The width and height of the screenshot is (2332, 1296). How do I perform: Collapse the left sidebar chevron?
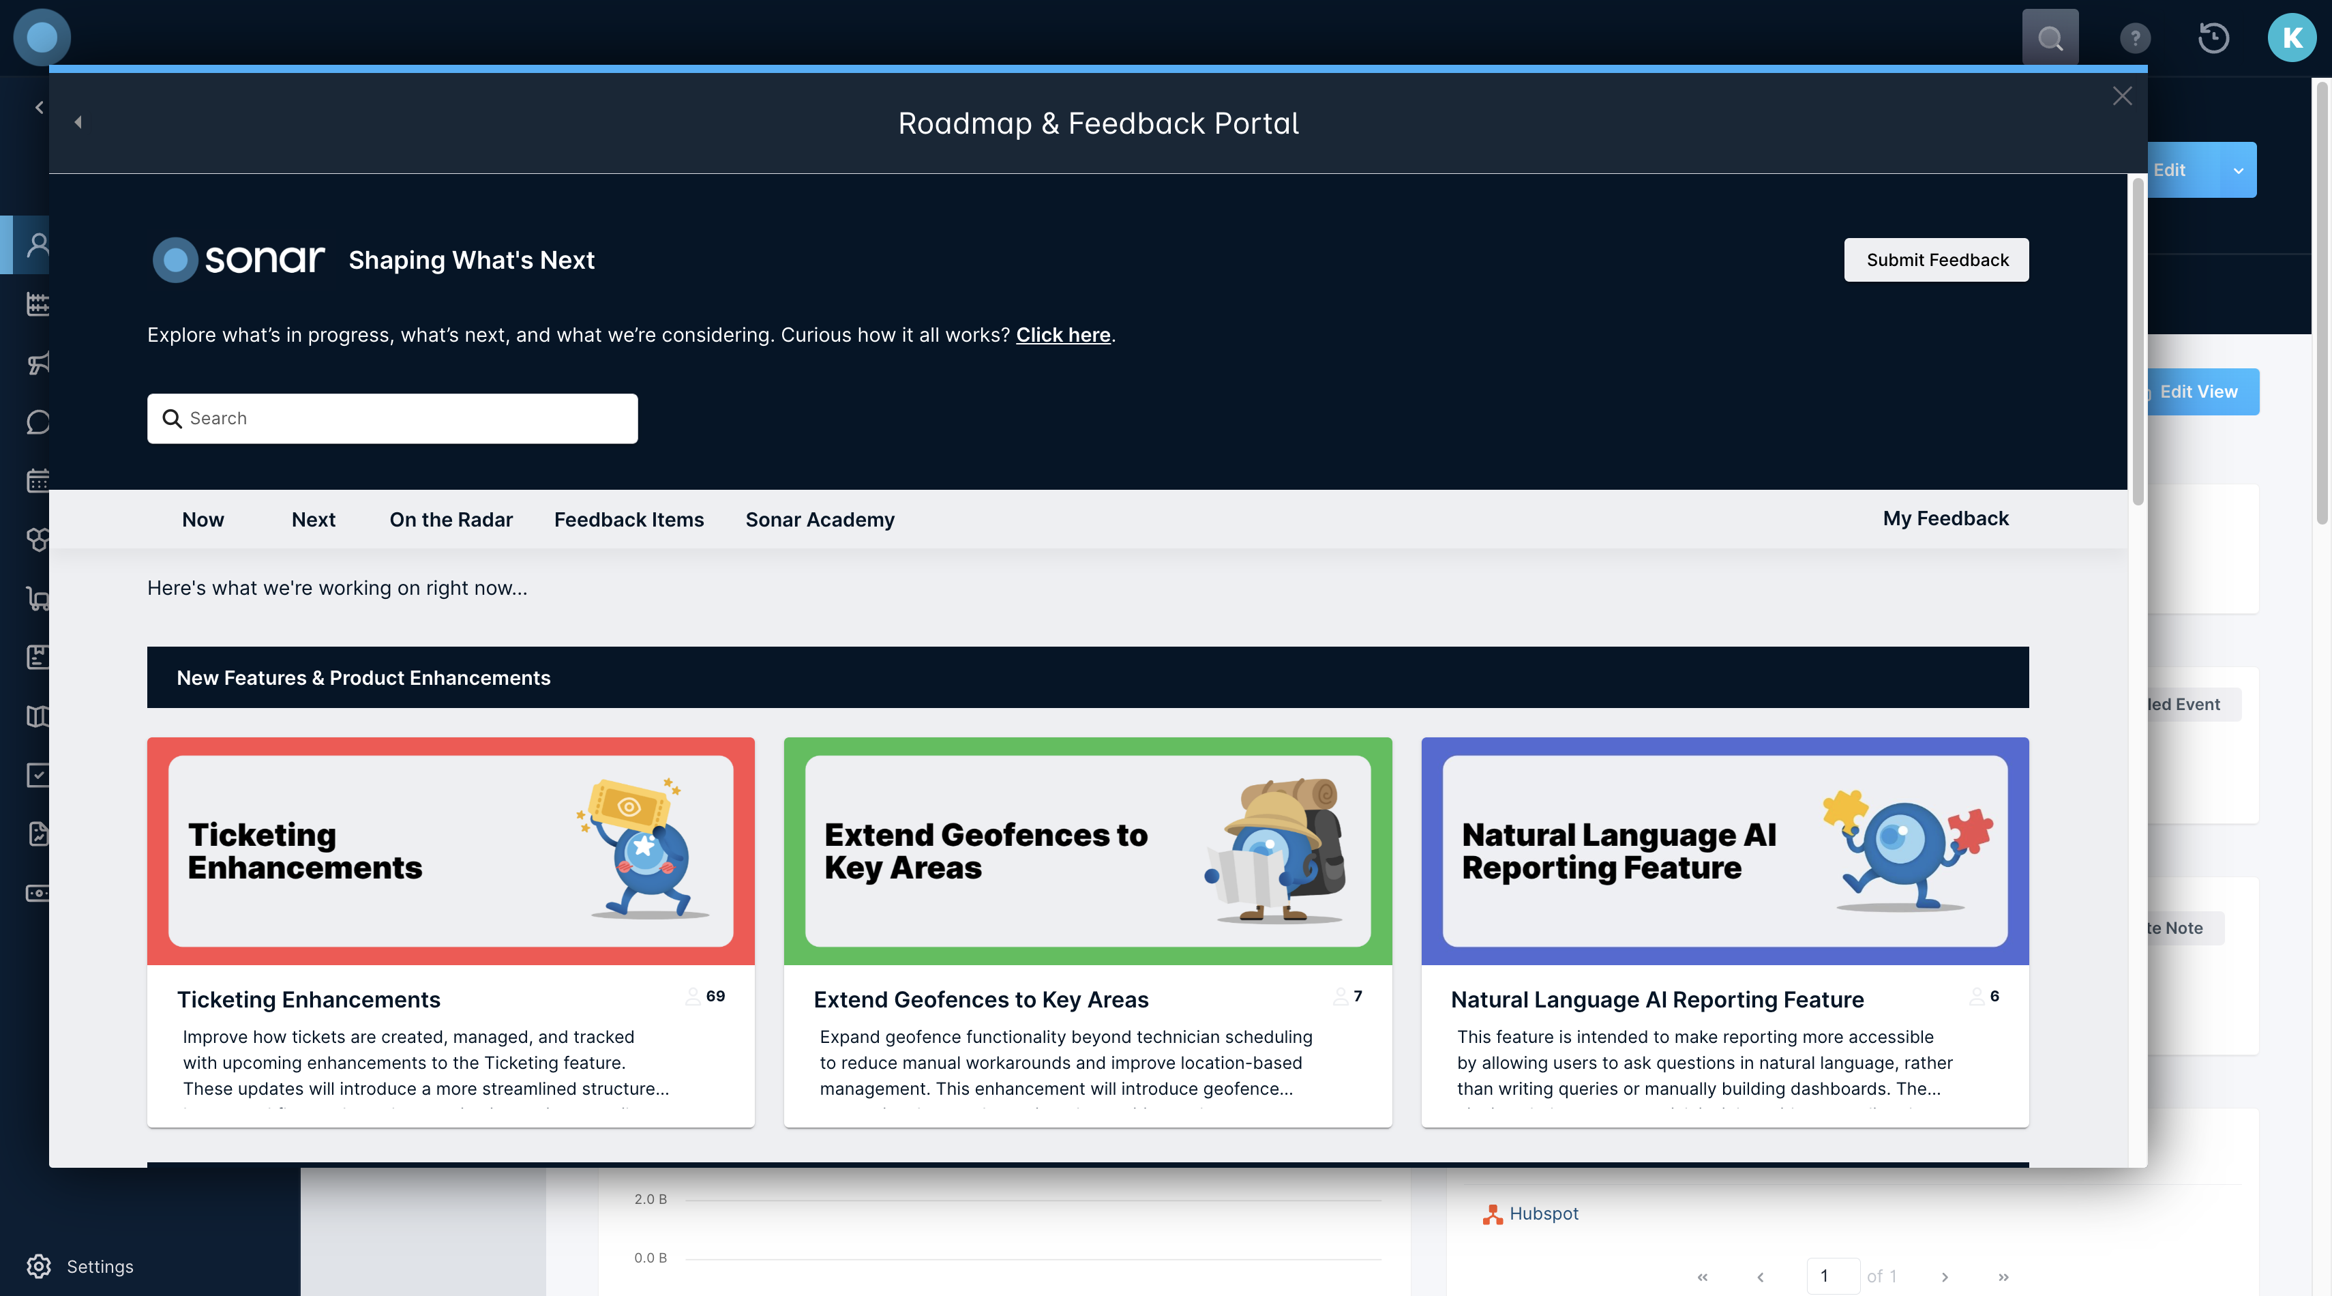[39, 108]
